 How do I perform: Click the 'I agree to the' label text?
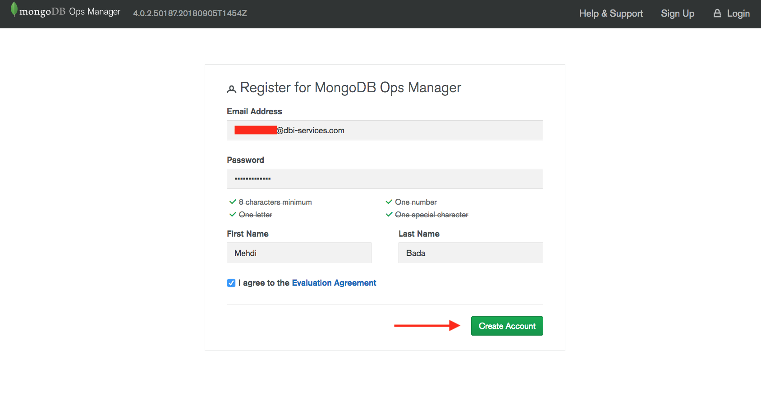point(264,283)
